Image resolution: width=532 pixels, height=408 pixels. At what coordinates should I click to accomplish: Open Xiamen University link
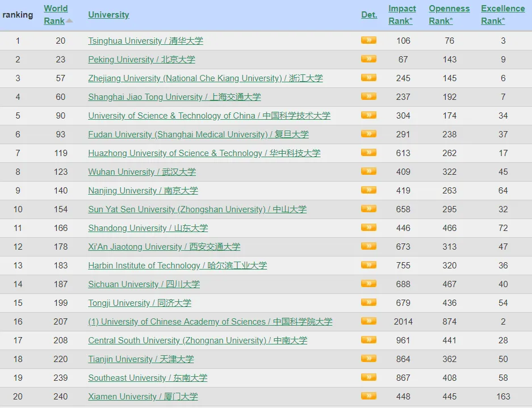coord(143,397)
